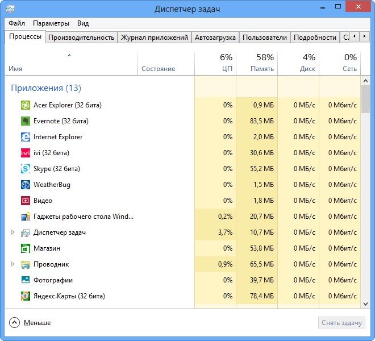Select the Магазин store icon

click(26, 248)
